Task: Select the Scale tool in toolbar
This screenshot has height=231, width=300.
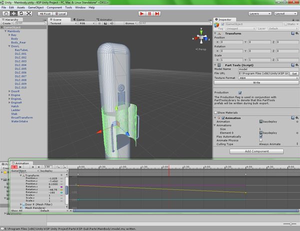Action: click(x=28, y=14)
